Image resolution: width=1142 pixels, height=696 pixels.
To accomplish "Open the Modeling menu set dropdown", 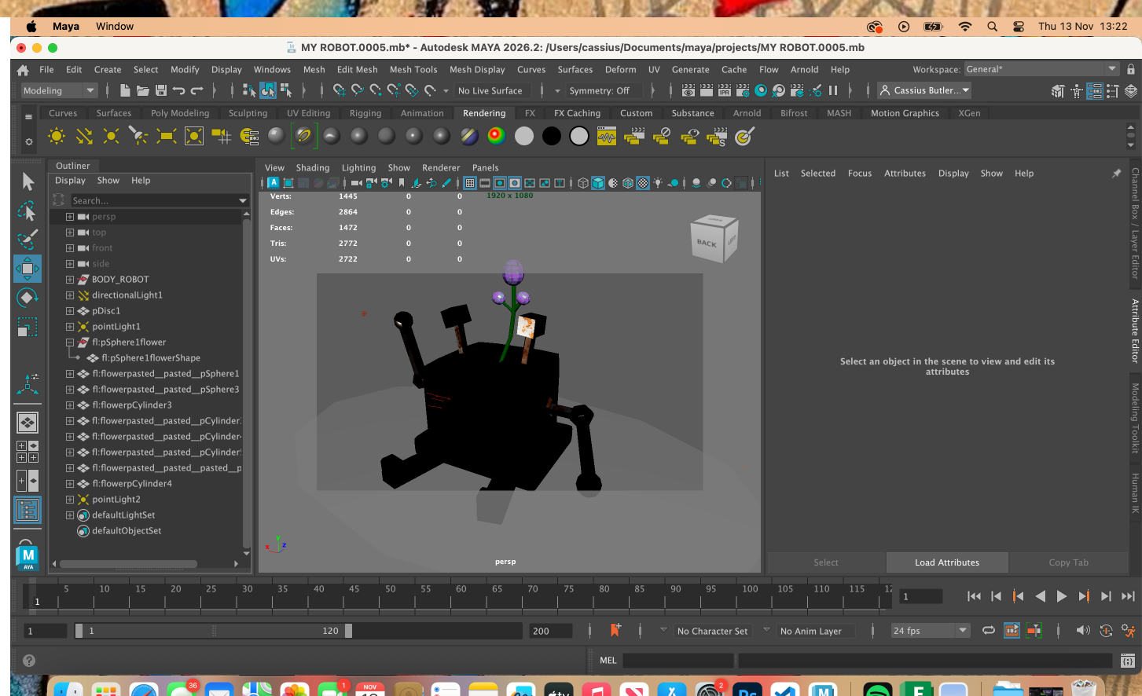I will coord(58,90).
